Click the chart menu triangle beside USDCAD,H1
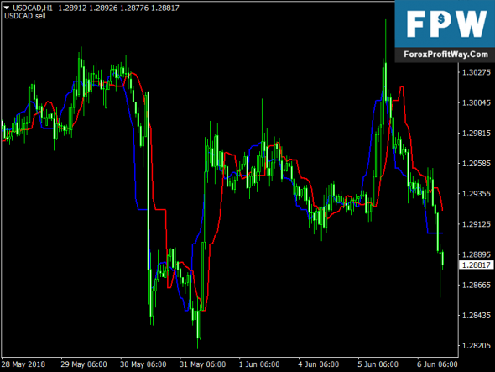The height and width of the screenshot is (372, 495). [x=7, y=8]
